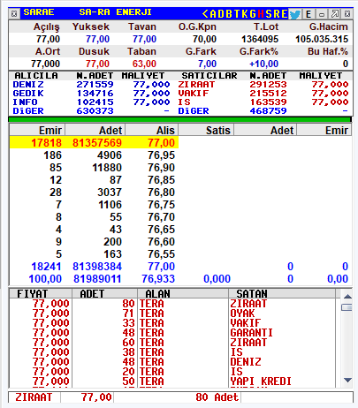Click the FIYAT column header

[41, 294]
